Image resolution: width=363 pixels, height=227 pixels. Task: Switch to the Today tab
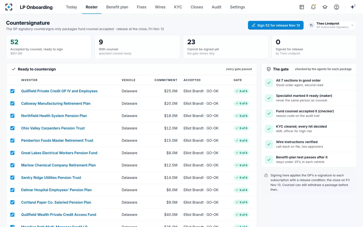pyautogui.click(x=71, y=7)
